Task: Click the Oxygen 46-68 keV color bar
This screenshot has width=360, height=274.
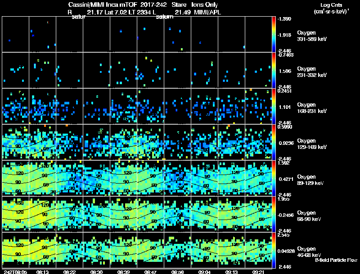Action: coord(274,250)
